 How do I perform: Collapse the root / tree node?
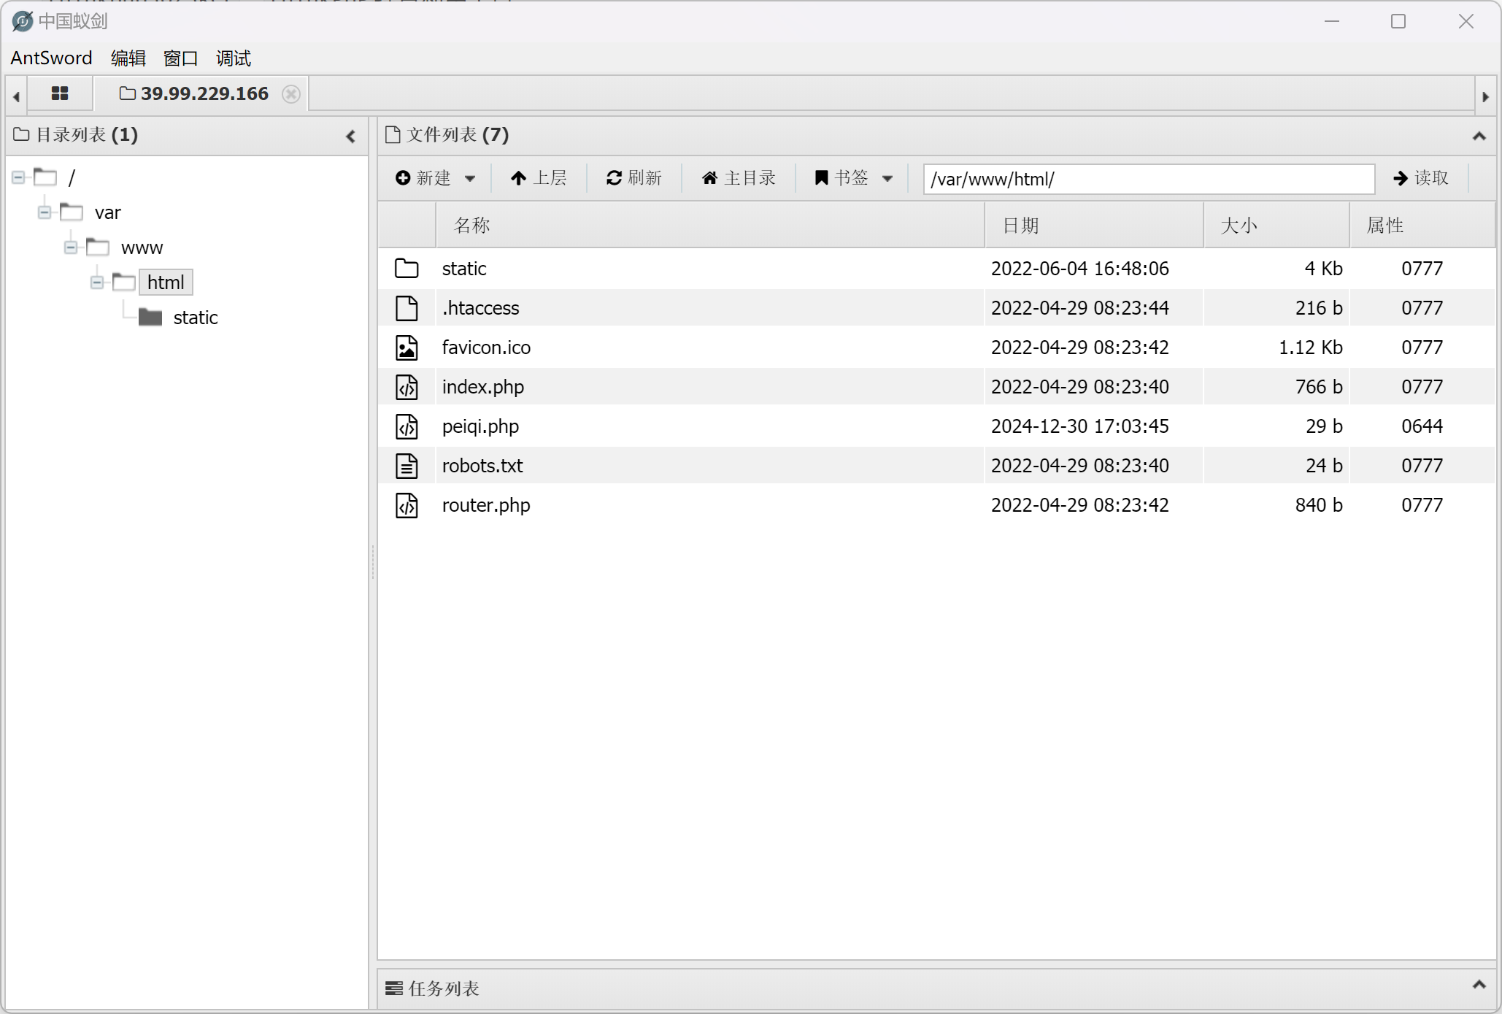18,177
